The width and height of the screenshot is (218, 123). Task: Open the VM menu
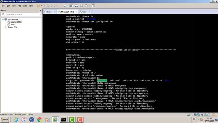(20, 6)
